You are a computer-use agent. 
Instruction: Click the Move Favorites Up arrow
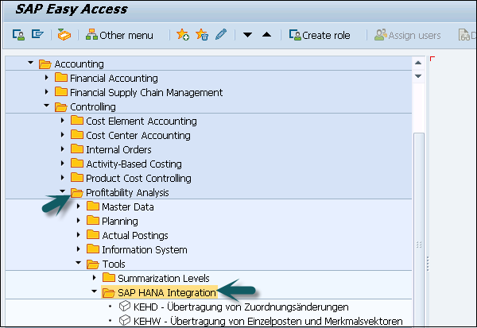coord(266,35)
